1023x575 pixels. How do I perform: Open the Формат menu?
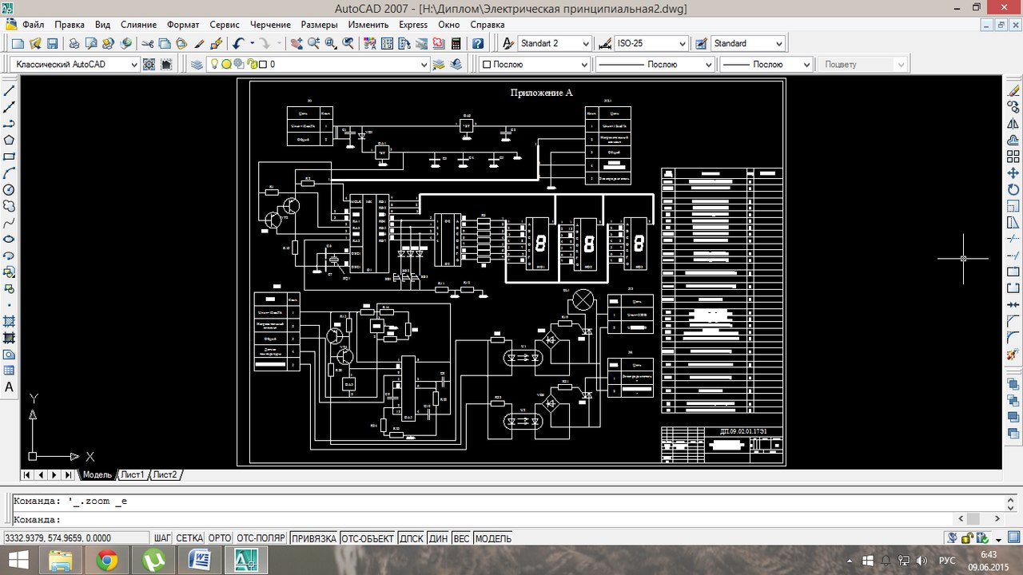(183, 24)
